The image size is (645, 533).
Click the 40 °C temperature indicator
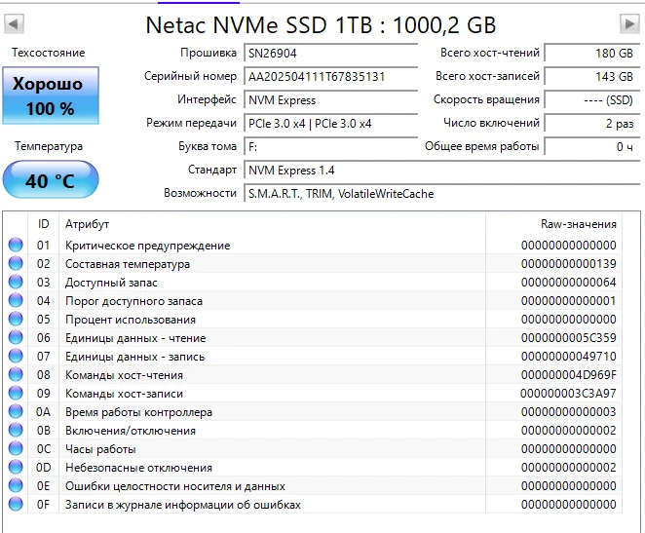[x=50, y=180]
